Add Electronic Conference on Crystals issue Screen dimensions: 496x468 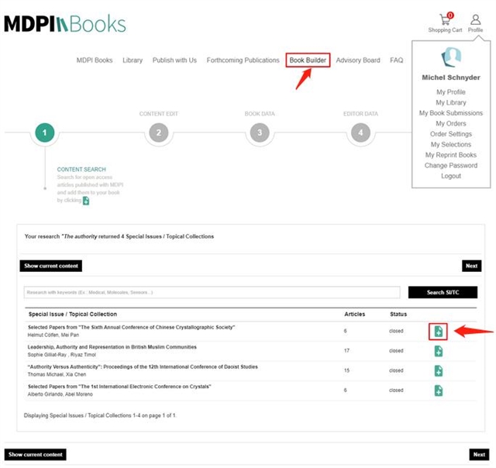438,390
